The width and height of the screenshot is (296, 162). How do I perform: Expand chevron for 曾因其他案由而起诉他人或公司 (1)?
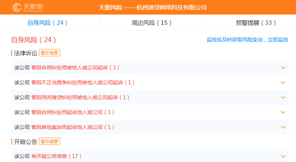[283, 127]
